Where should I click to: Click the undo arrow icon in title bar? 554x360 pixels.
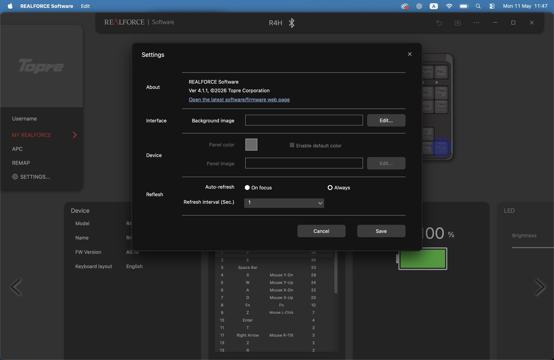click(x=439, y=23)
